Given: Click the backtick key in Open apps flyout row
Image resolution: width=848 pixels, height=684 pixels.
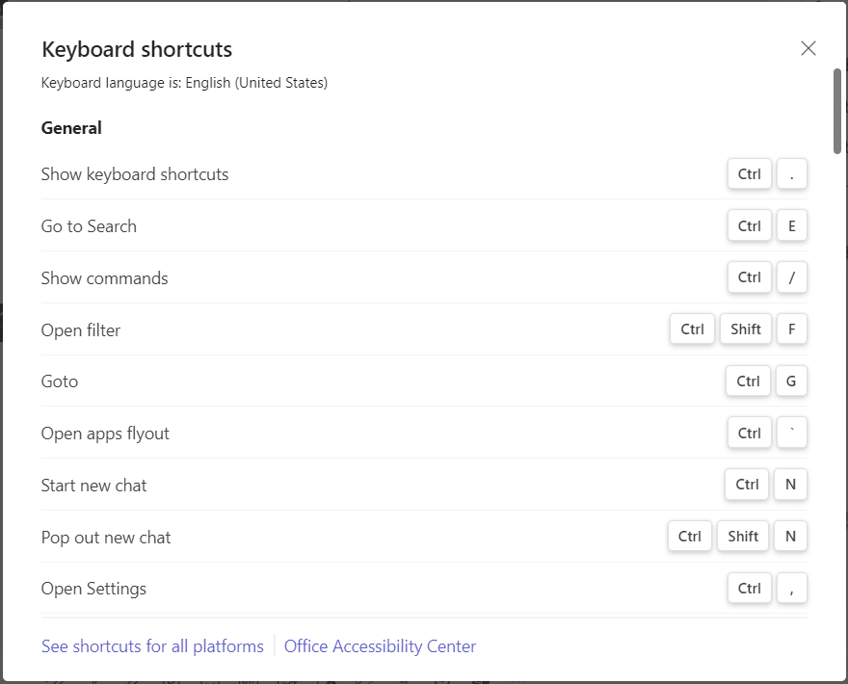Looking at the screenshot, I should tap(792, 433).
